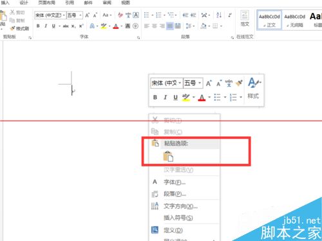
Task: Choose 文字方向(X)... from context menu
Action: coord(184,206)
